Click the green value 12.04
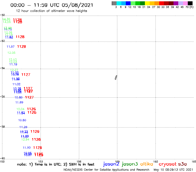 point(20,109)
